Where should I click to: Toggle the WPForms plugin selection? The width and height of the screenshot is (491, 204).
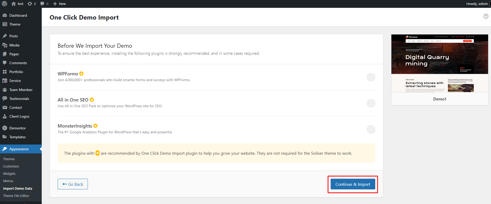pos(371,77)
